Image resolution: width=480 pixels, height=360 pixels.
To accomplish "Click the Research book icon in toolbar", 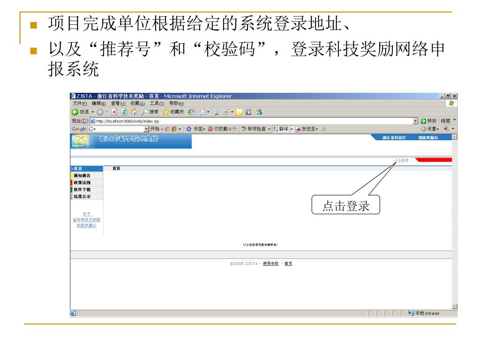I will (x=248, y=112).
